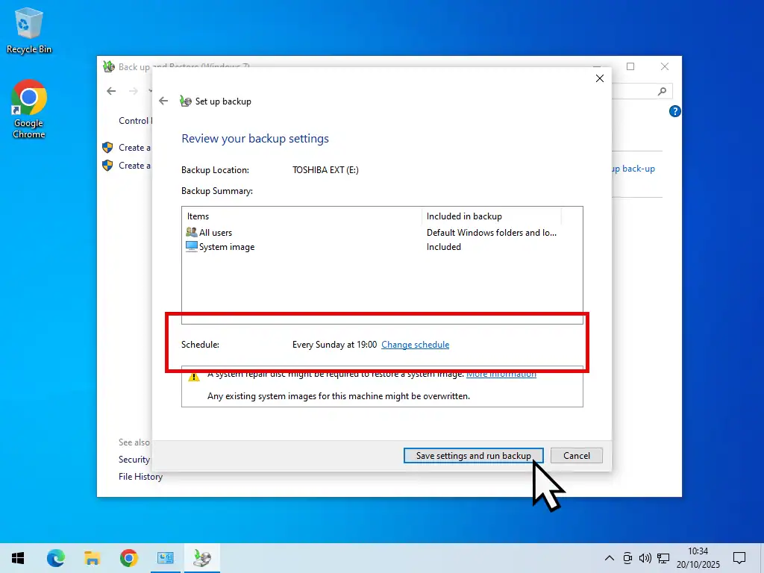Click the network icon in the system tray
764x573 pixels.
(663, 558)
